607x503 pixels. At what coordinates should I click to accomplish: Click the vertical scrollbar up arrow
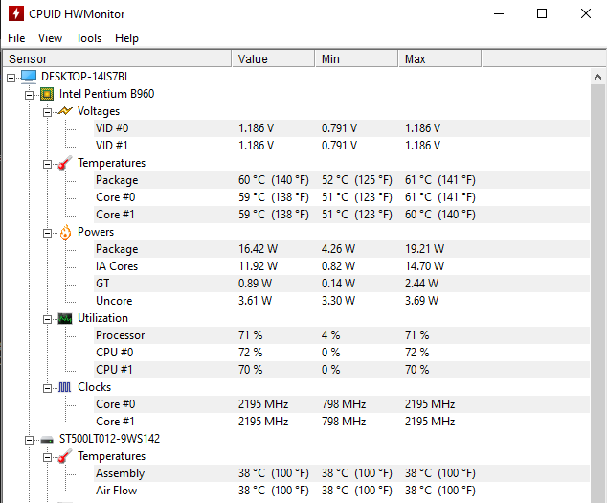[597, 77]
